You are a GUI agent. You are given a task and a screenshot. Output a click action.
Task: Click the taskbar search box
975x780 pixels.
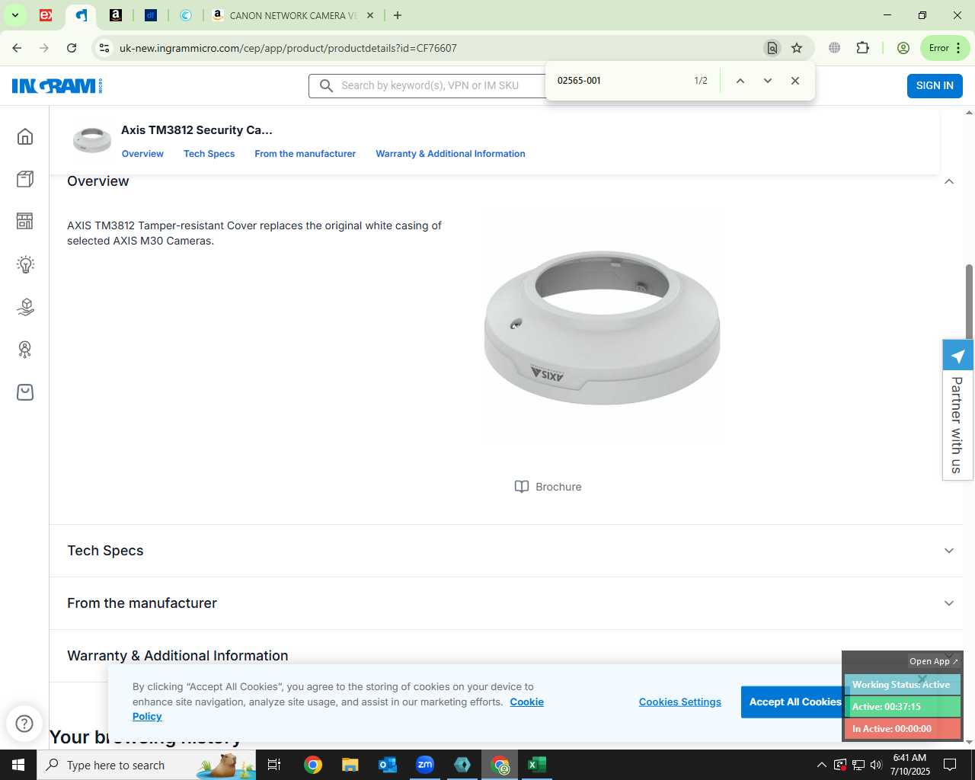146,765
